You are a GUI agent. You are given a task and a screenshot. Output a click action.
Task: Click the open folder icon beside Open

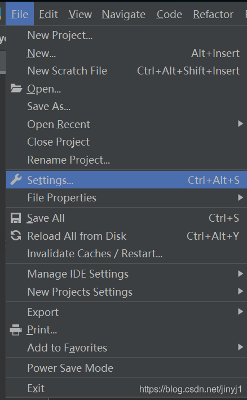16,89
